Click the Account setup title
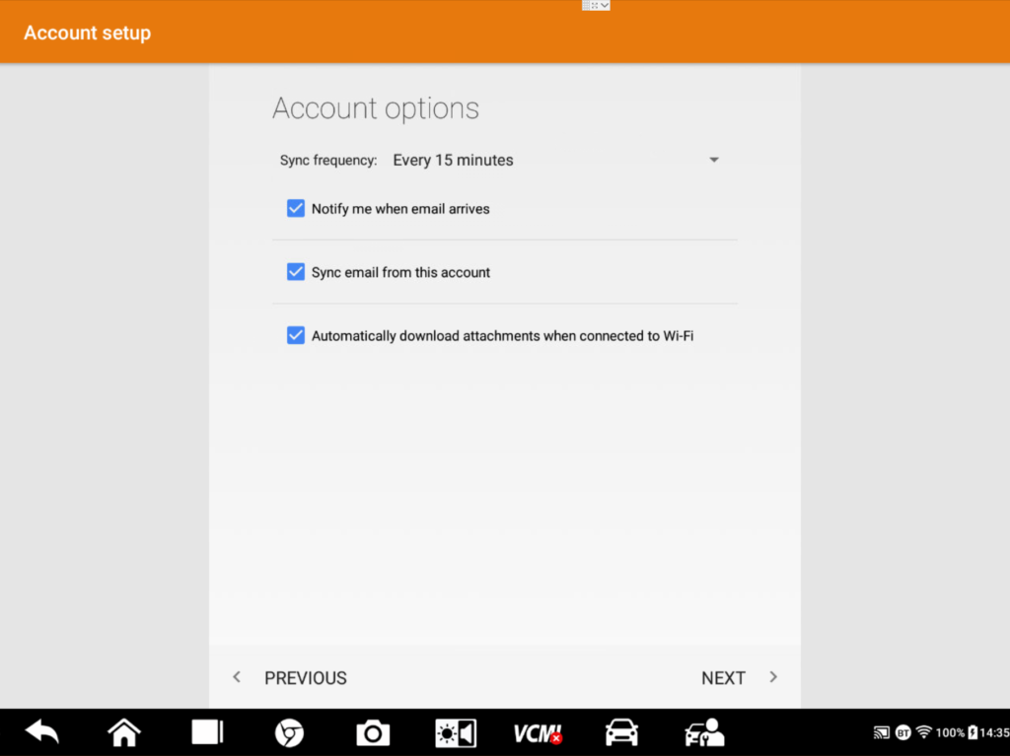This screenshot has width=1010, height=756. pos(88,33)
